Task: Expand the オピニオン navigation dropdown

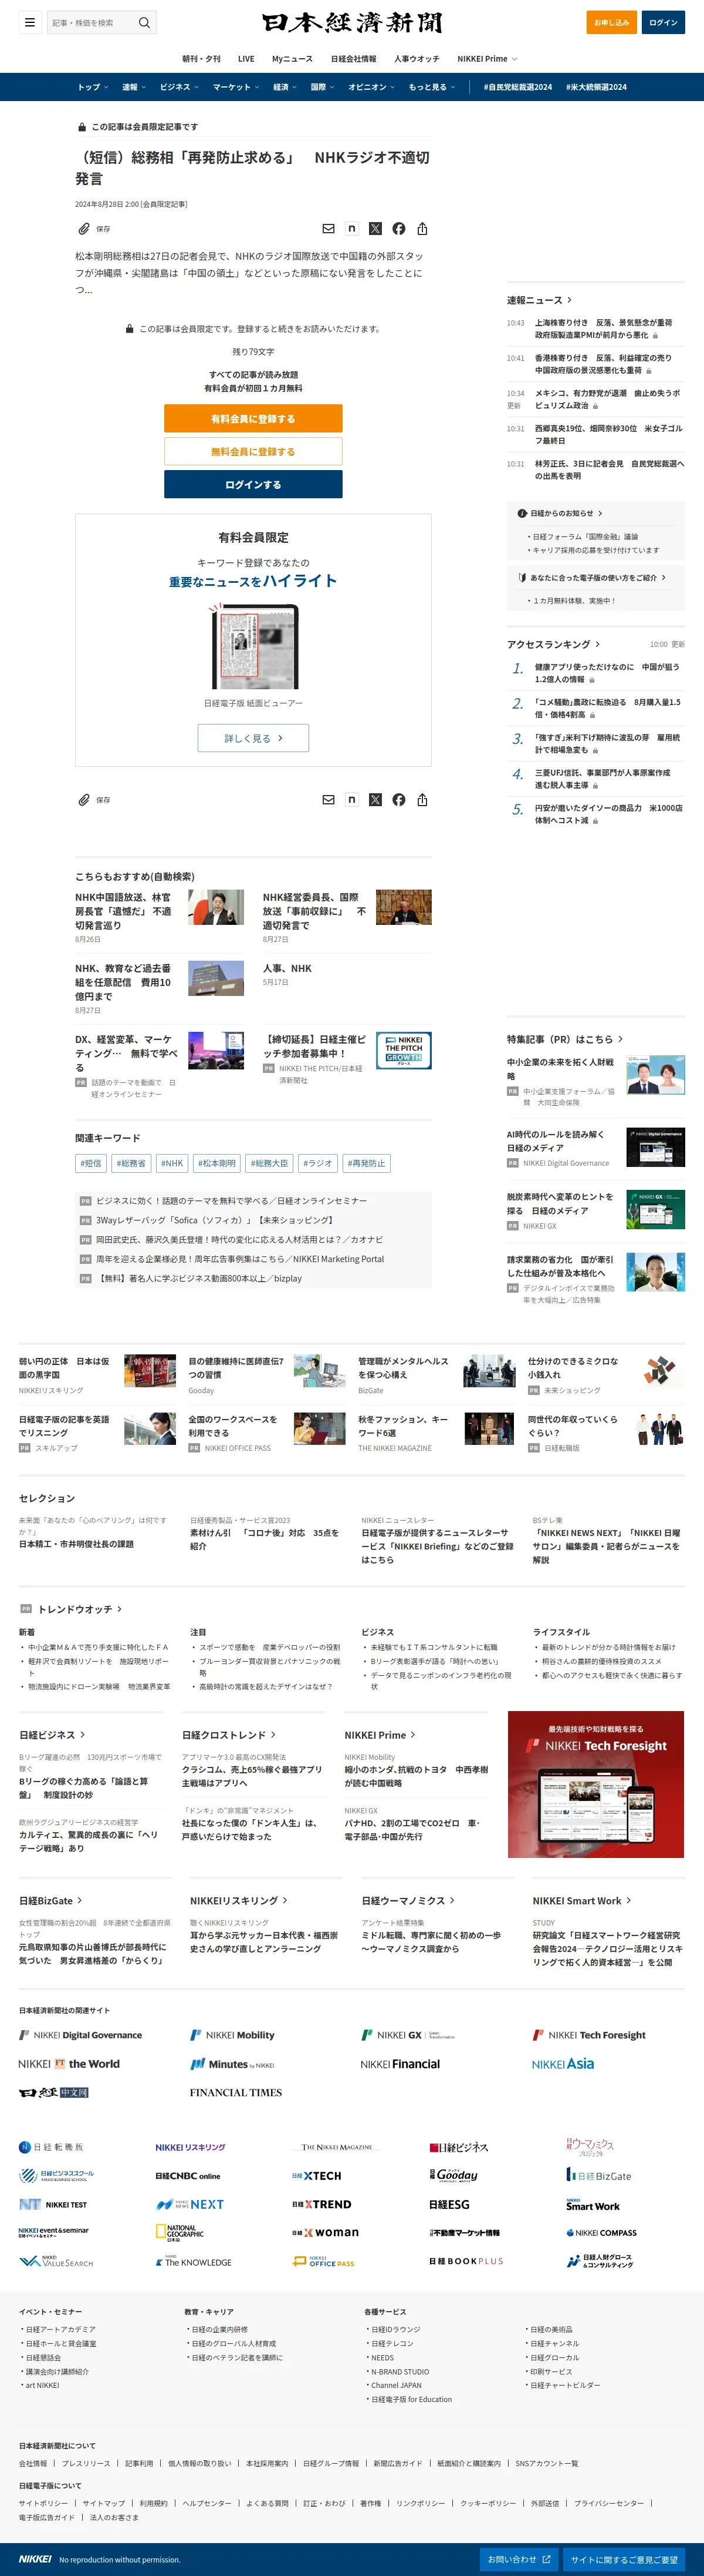Action: click(371, 87)
